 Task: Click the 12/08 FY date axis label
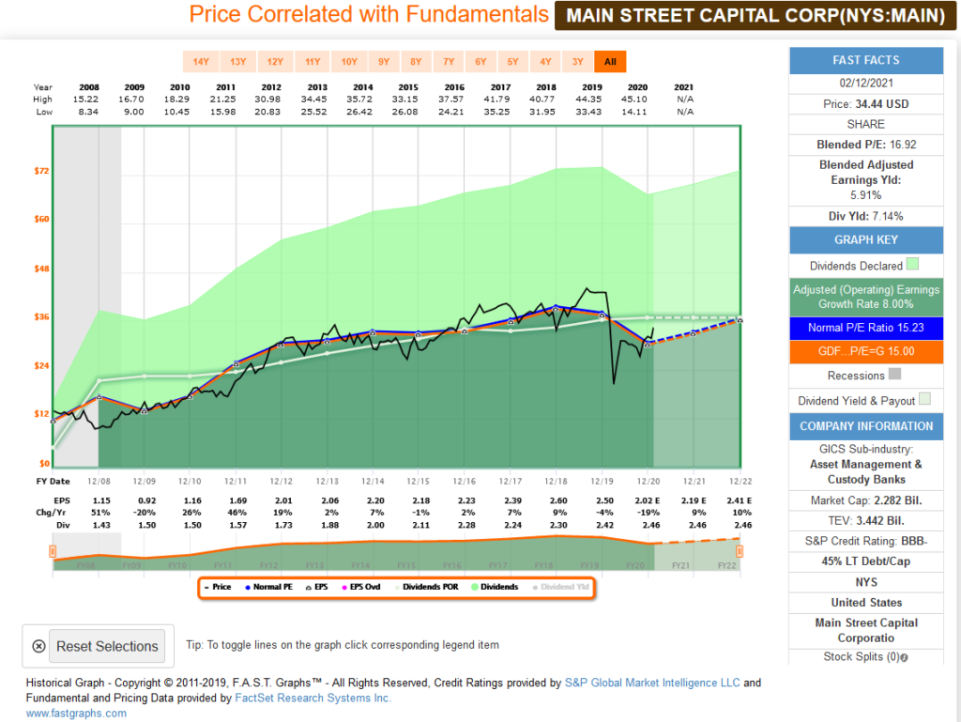coord(99,482)
